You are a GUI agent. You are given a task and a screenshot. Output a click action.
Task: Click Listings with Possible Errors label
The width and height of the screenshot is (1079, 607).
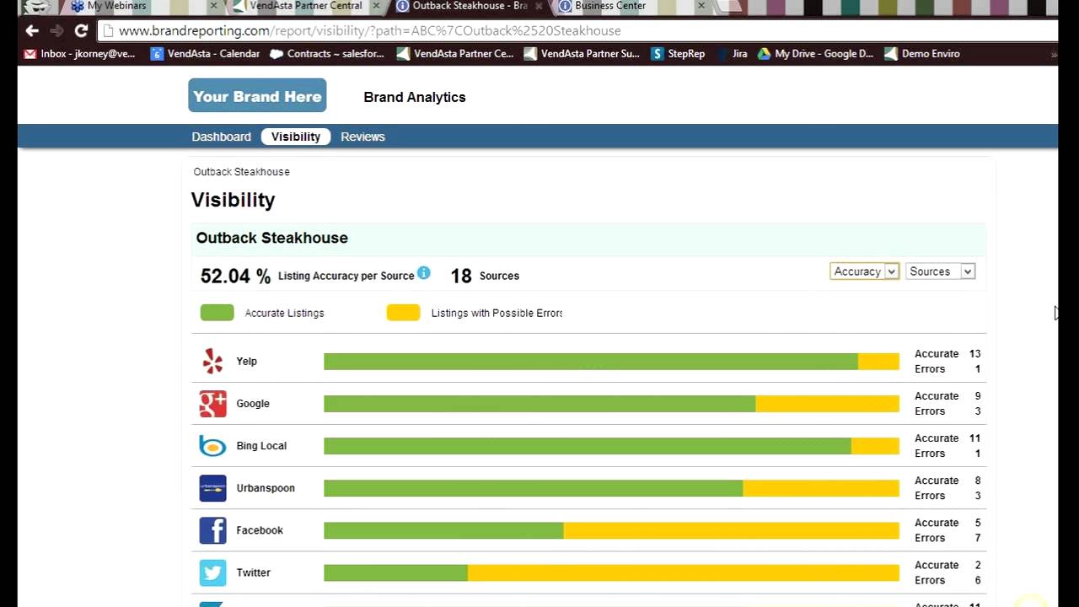pyautogui.click(x=497, y=313)
